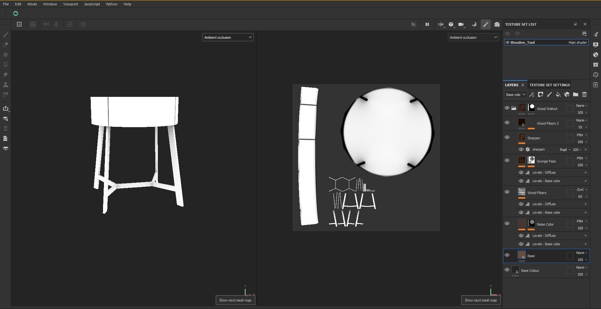Open History panel icon on right dock

[596, 75]
